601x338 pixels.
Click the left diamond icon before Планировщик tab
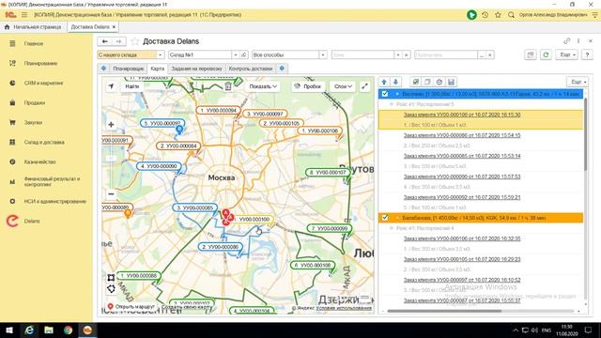point(103,69)
